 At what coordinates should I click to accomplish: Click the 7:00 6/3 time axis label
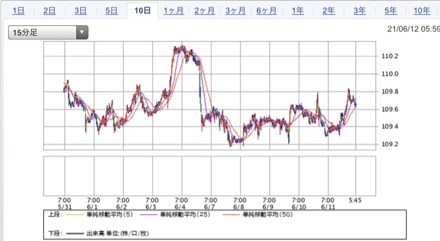pos(152,204)
